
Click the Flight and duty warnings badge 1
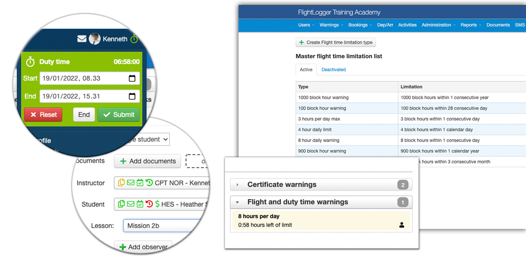[x=403, y=202]
